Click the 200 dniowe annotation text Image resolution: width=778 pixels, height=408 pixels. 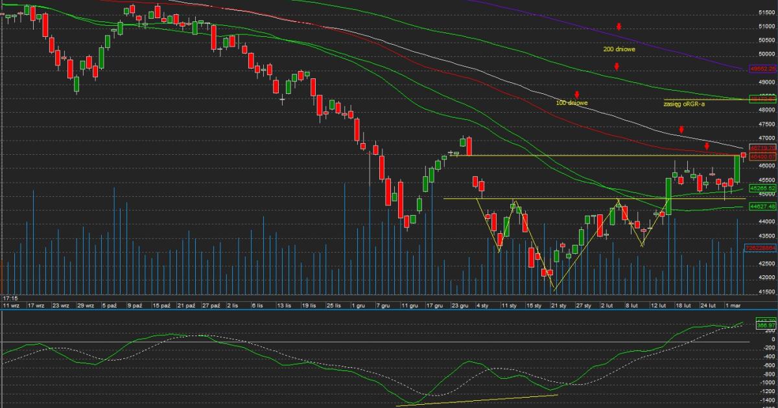click(619, 49)
